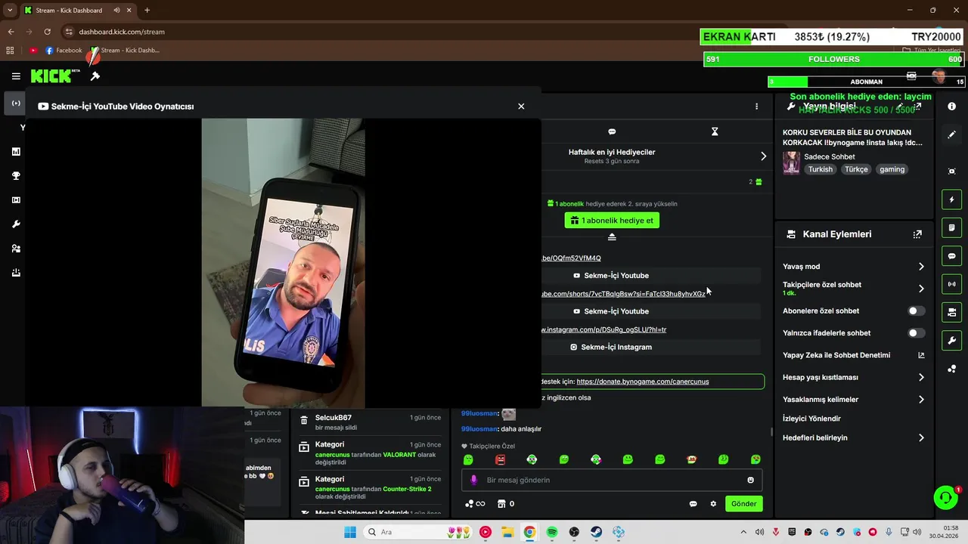This screenshot has width=968, height=544.
Task: Click the wrench icon in right sidebar
Action: pyautogui.click(x=952, y=340)
